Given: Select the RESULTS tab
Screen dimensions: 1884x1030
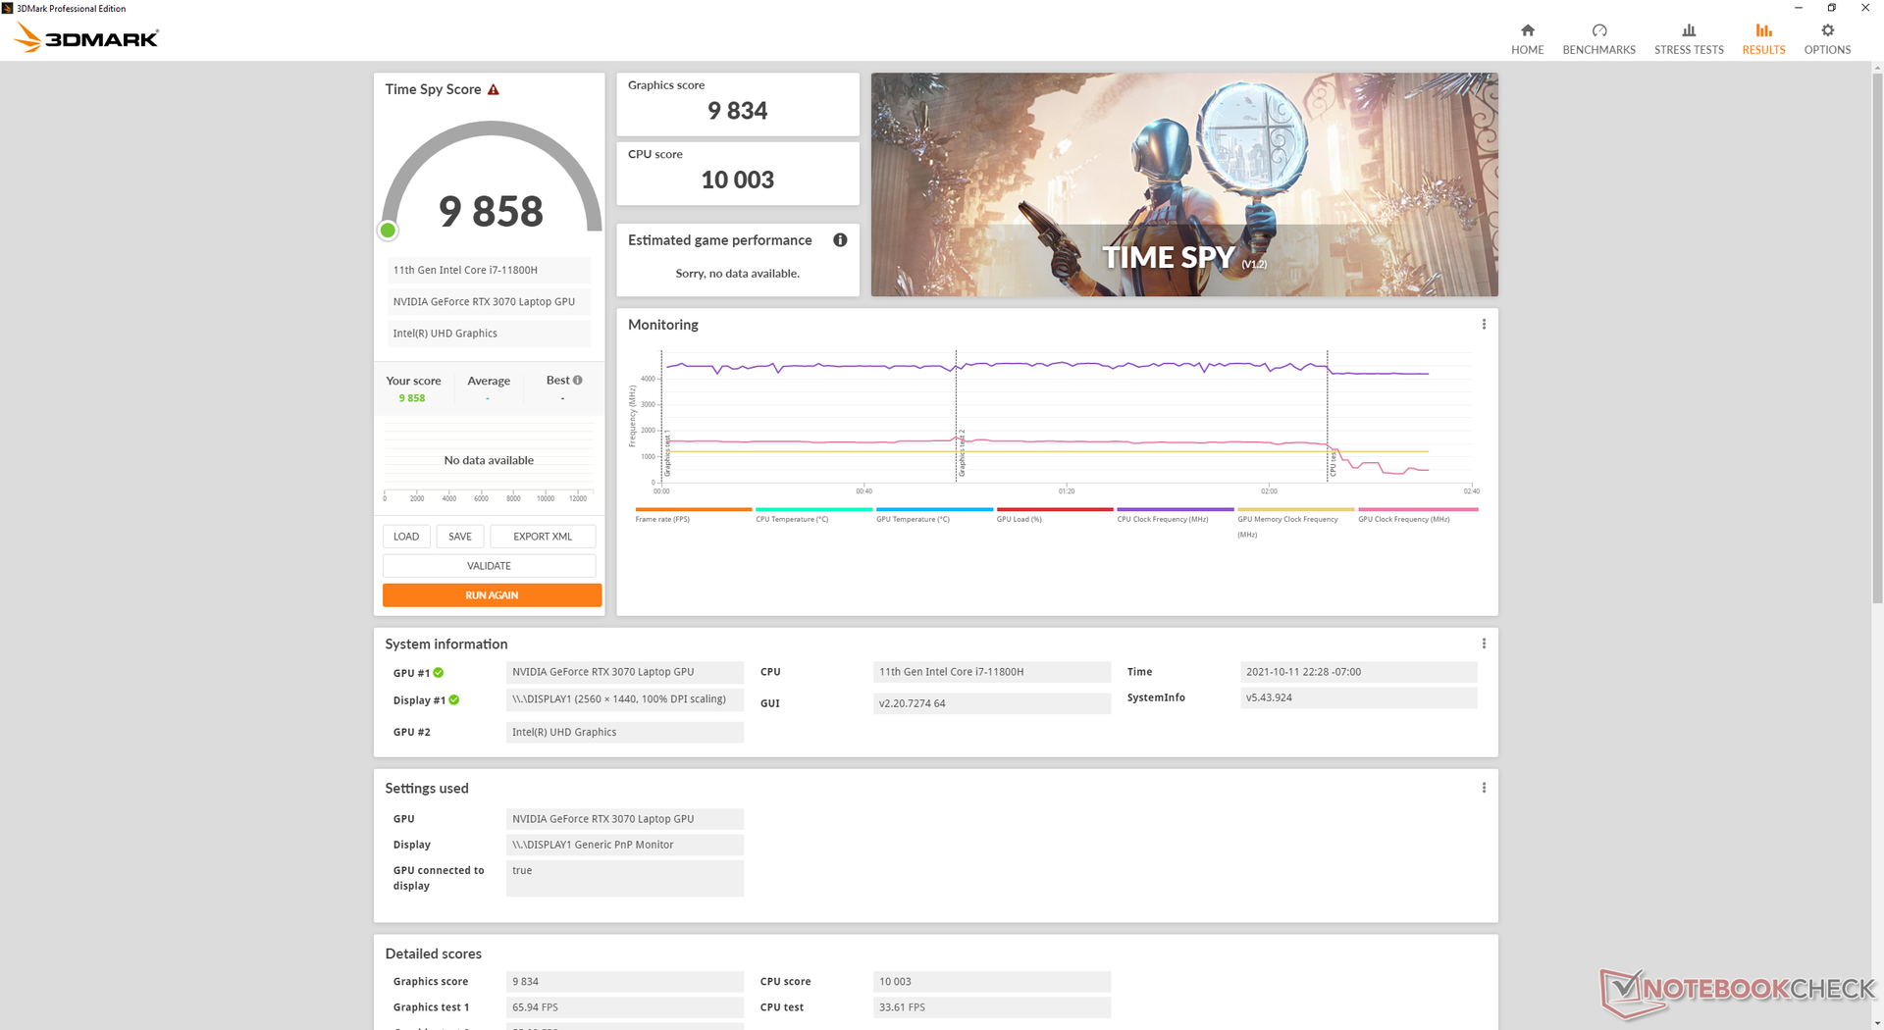Looking at the screenshot, I should pos(1763,39).
